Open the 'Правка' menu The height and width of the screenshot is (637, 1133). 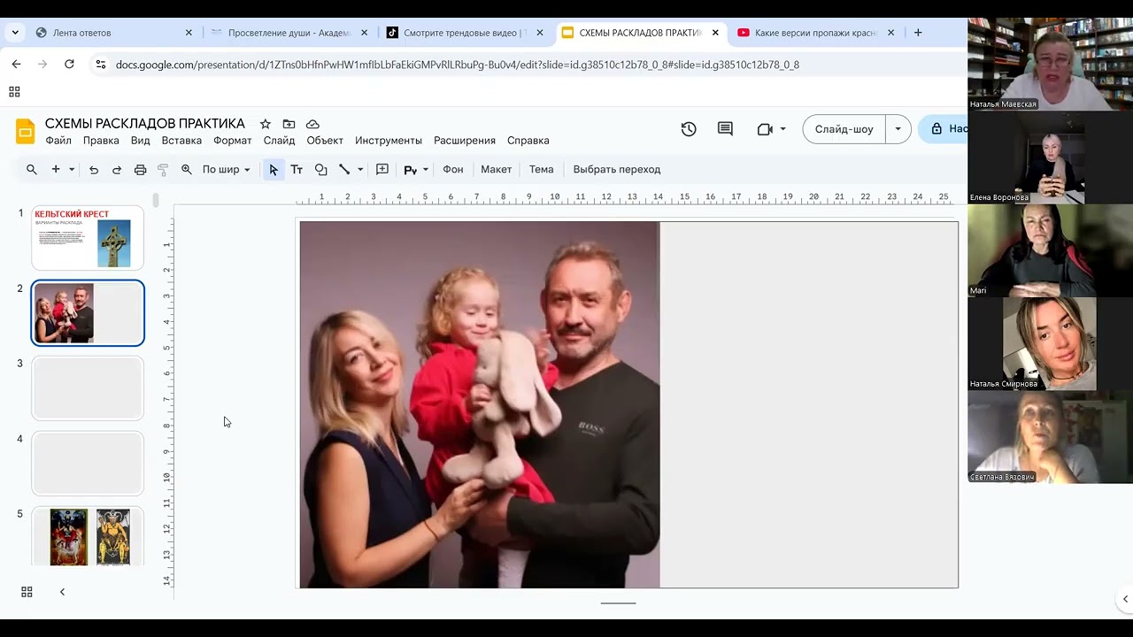(101, 141)
